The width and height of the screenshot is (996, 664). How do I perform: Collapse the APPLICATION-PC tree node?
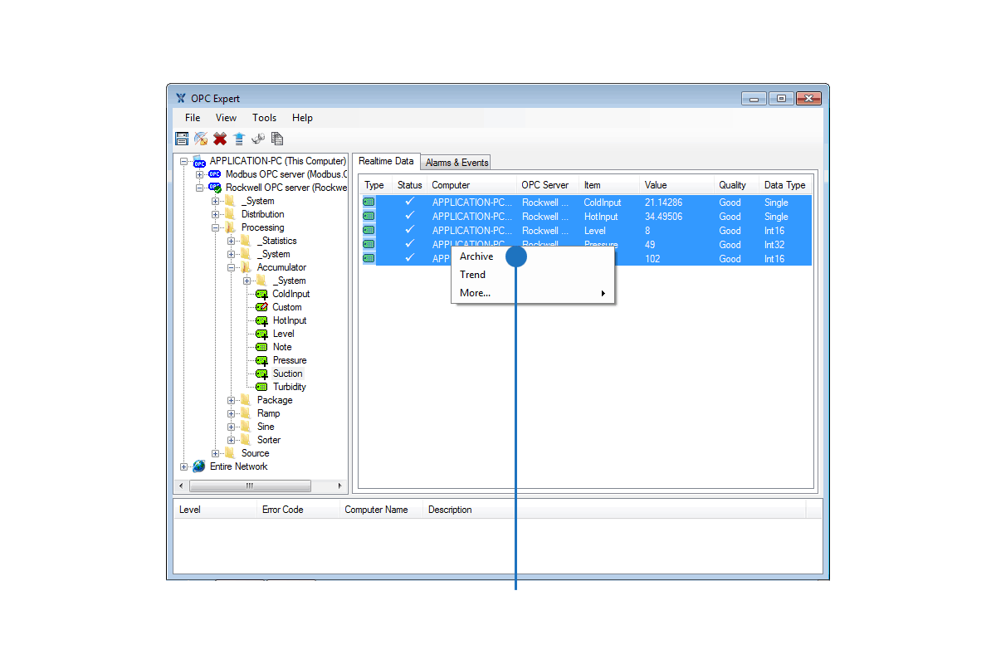point(184,161)
